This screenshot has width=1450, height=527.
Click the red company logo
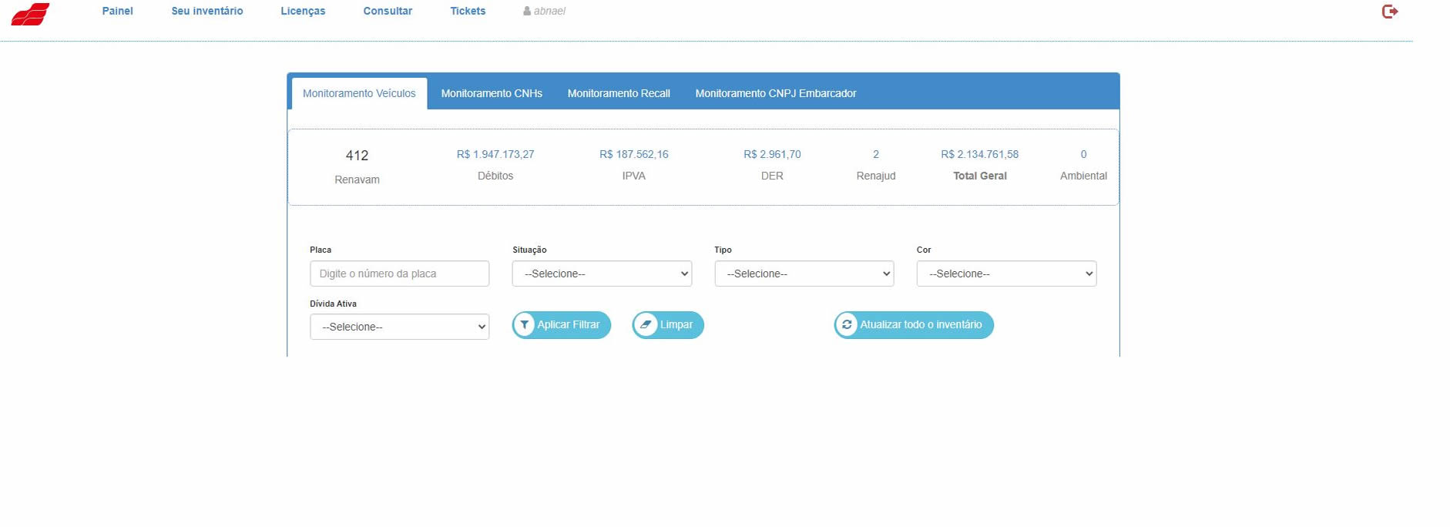point(31,14)
